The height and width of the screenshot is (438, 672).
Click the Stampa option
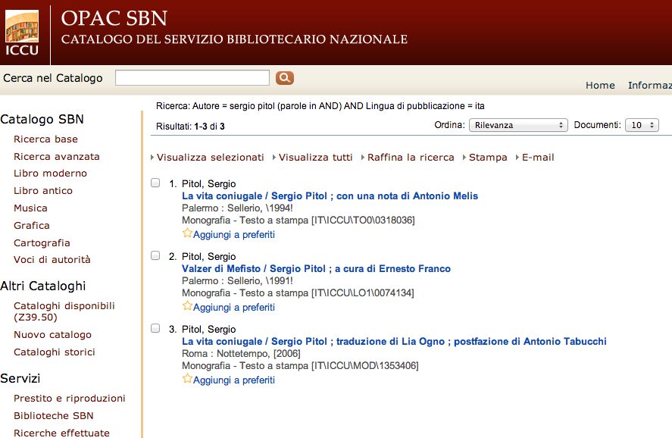tap(488, 158)
